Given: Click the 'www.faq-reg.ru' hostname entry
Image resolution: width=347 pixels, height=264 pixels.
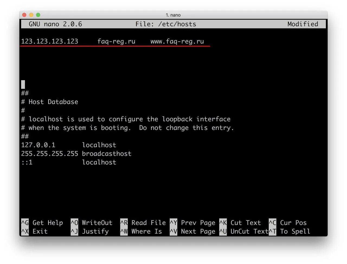Looking at the screenshot, I should 177,41.
